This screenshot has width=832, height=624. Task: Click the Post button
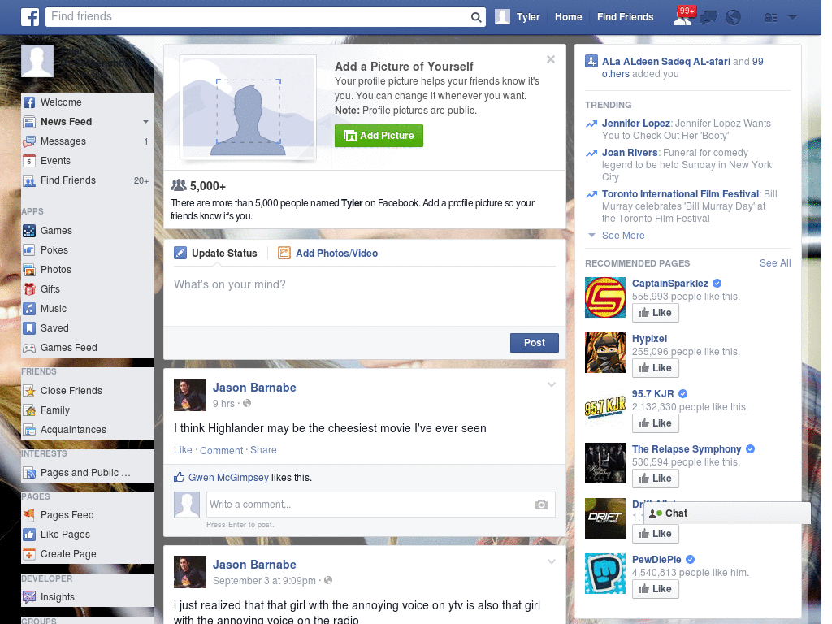(x=535, y=343)
